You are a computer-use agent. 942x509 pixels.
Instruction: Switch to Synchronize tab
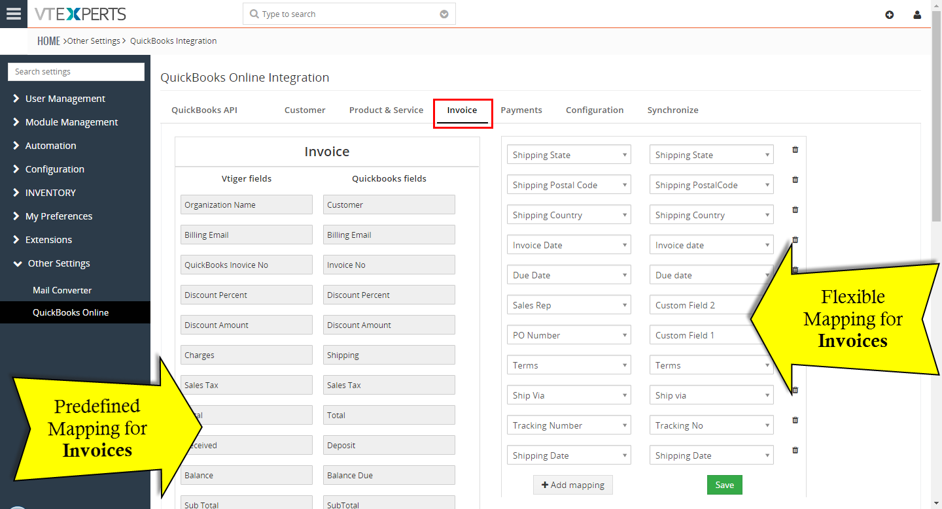673,110
